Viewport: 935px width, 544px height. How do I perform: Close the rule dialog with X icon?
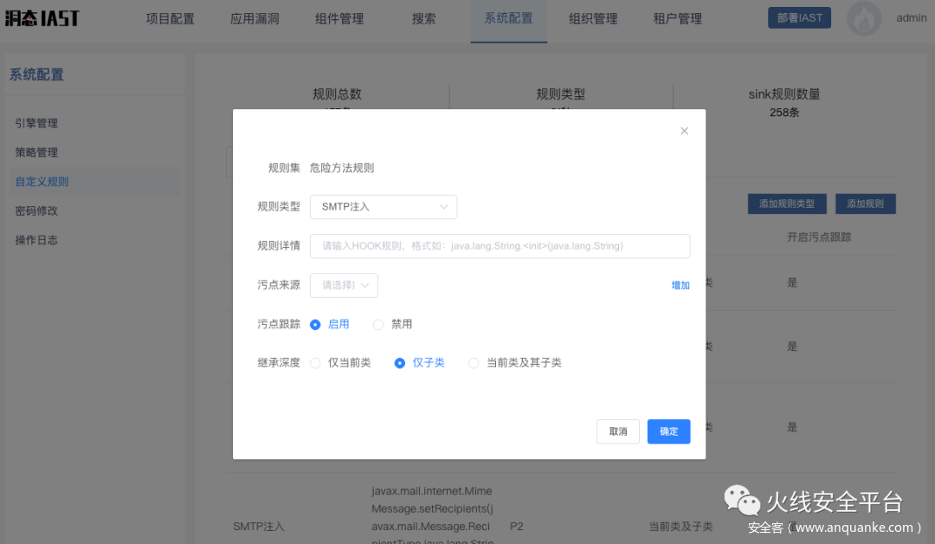[x=684, y=131]
